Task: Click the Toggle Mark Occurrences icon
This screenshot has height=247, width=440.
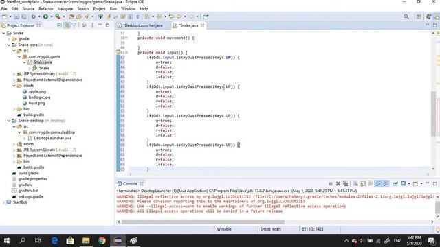Action: point(109,16)
